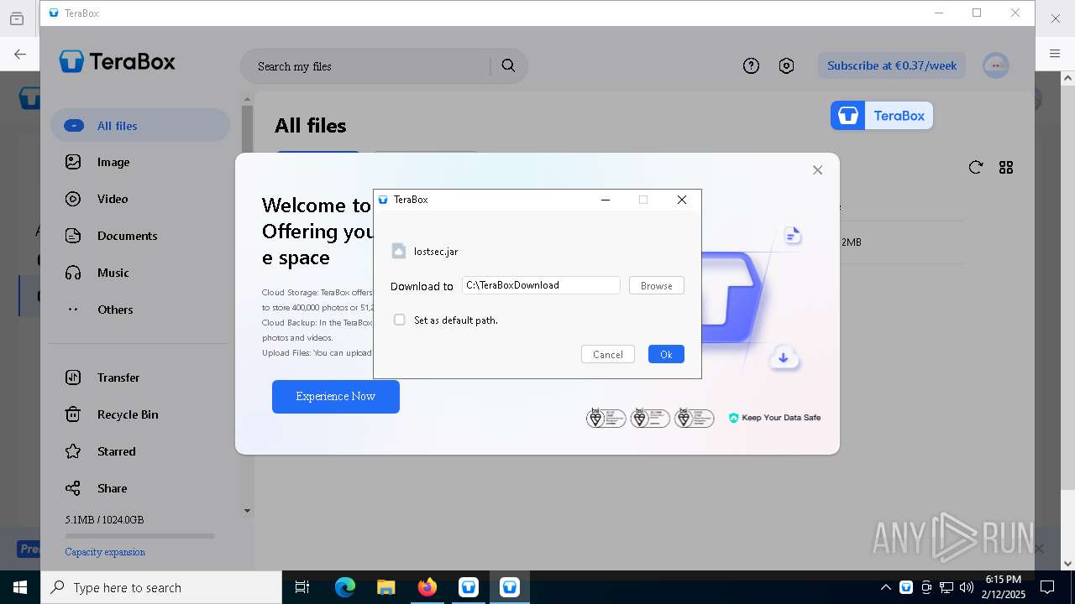Dismiss the Welcome popup with X

817,170
